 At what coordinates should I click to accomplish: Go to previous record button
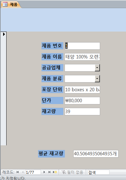click(23, 172)
